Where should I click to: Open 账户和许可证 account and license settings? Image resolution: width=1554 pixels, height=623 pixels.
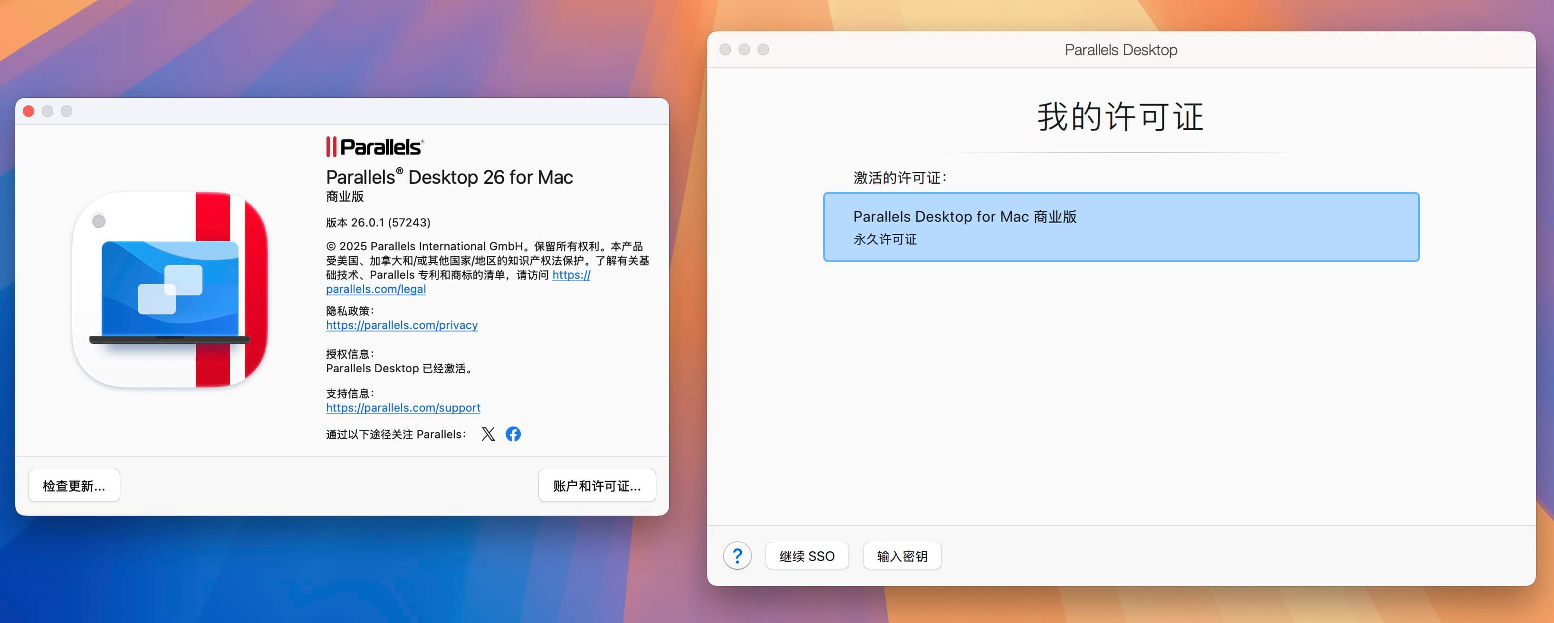[596, 485]
